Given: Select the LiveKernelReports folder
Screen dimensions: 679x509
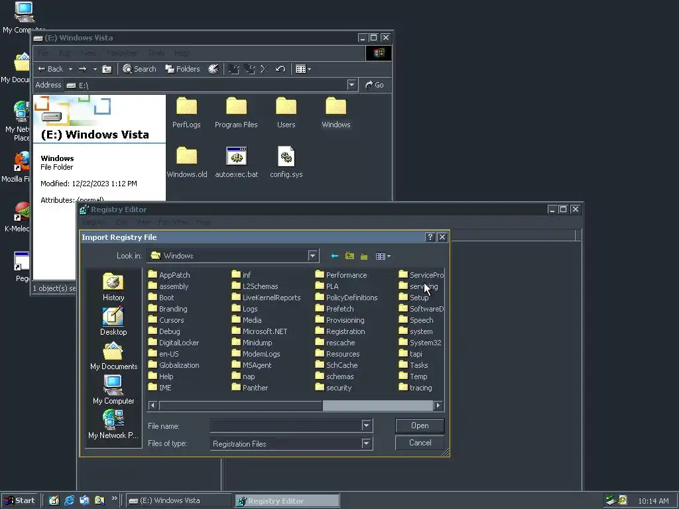Looking at the screenshot, I should coord(266,298).
